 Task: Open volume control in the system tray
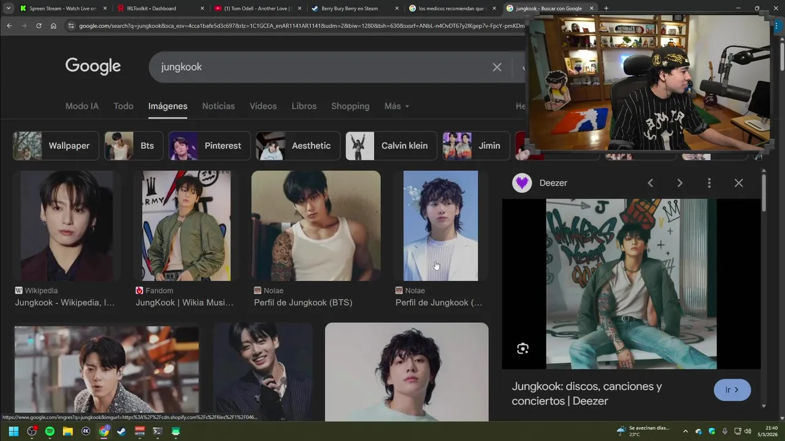(x=748, y=431)
